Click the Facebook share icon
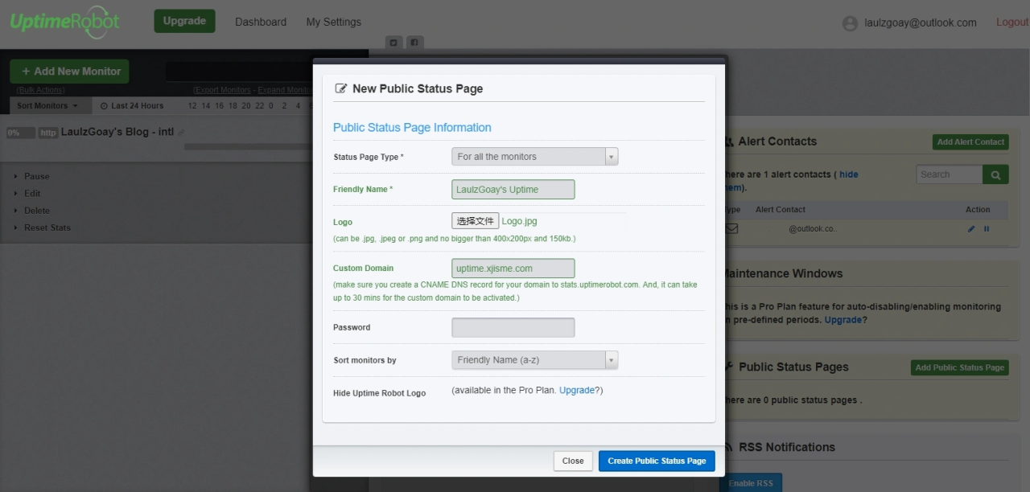This screenshot has height=492, width=1030. tap(414, 43)
